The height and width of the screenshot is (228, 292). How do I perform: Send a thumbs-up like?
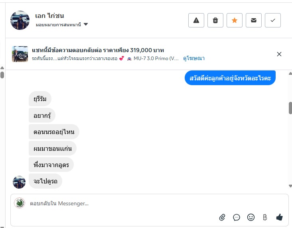[x=279, y=217]
